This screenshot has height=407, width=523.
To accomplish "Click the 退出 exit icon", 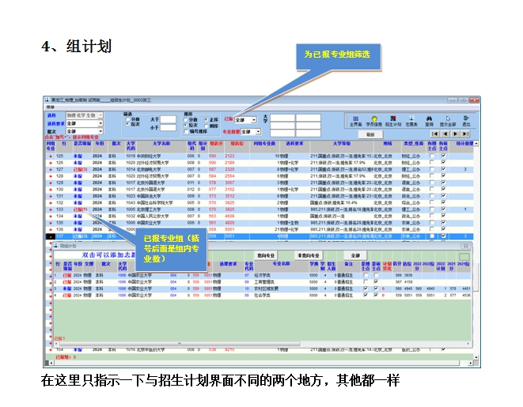I will pyautogui.click(x=466, y=121).
